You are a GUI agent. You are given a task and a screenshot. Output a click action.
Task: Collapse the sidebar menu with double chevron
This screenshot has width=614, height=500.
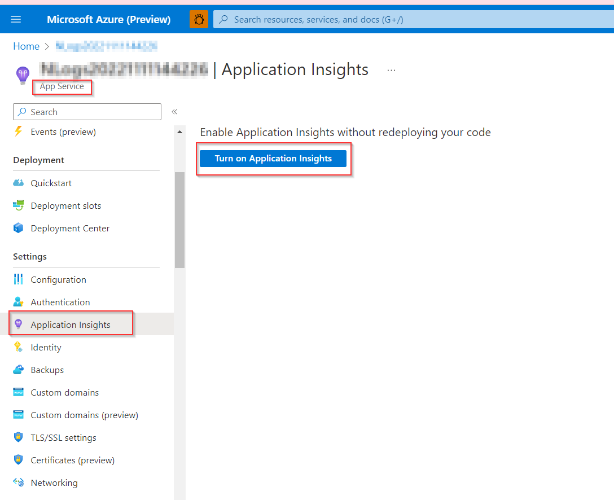click(174, 112)
